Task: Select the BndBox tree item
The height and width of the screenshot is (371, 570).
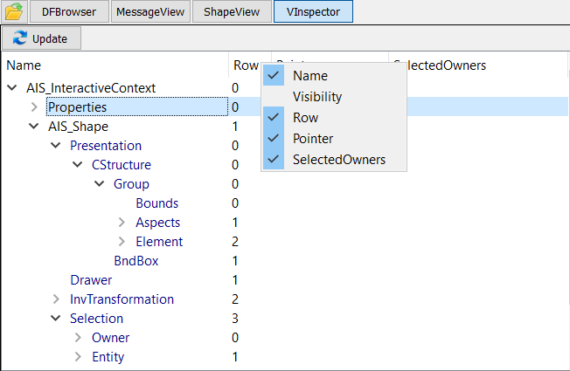Action: 136,261
